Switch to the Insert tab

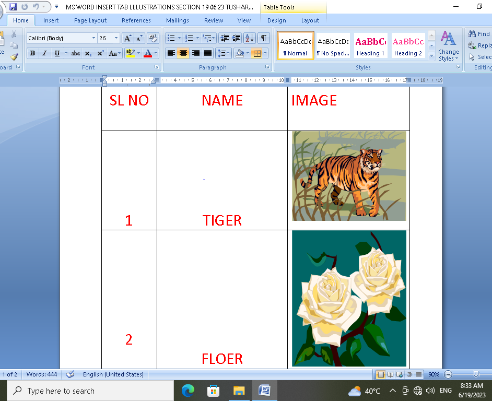pos(51,20)
